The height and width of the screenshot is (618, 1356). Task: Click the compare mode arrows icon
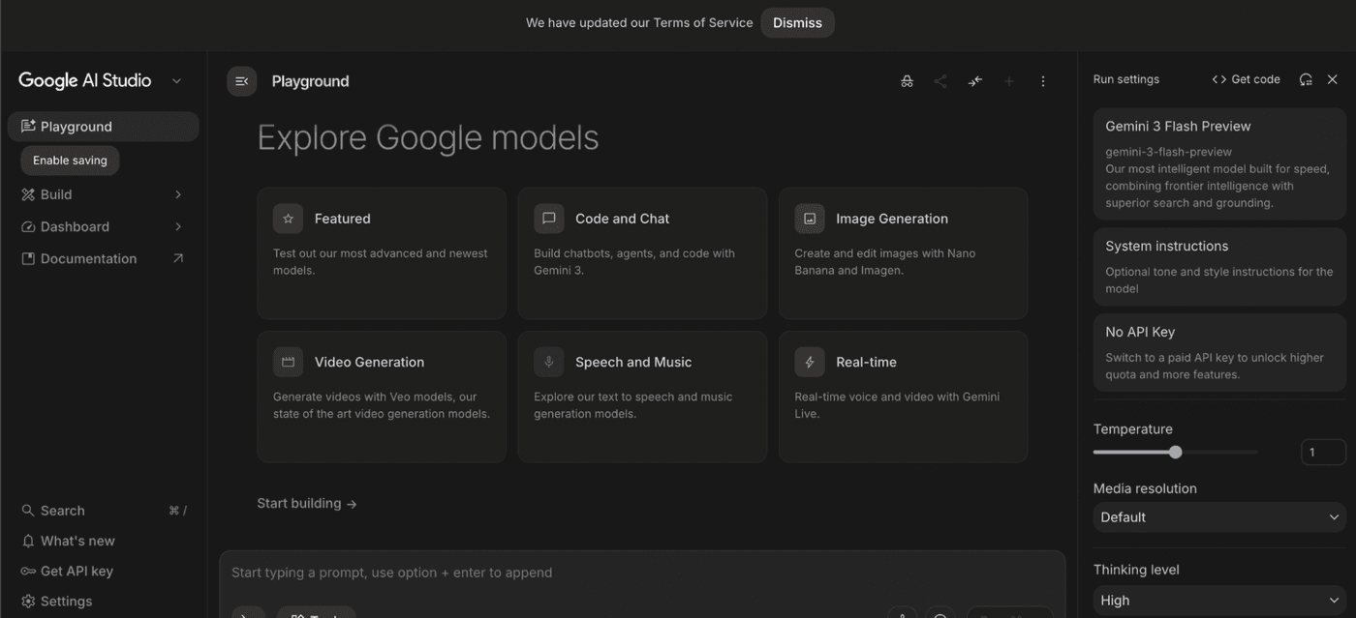(974, 81)
